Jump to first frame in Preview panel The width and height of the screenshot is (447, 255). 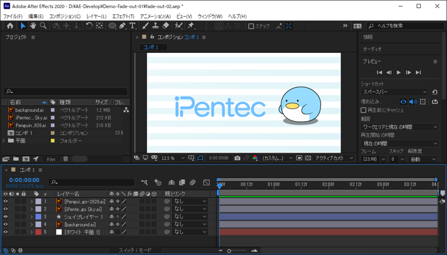point(379,73)
